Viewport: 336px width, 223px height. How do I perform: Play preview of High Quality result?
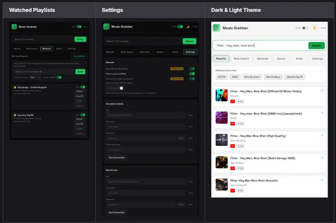click(x=322, y=135)
